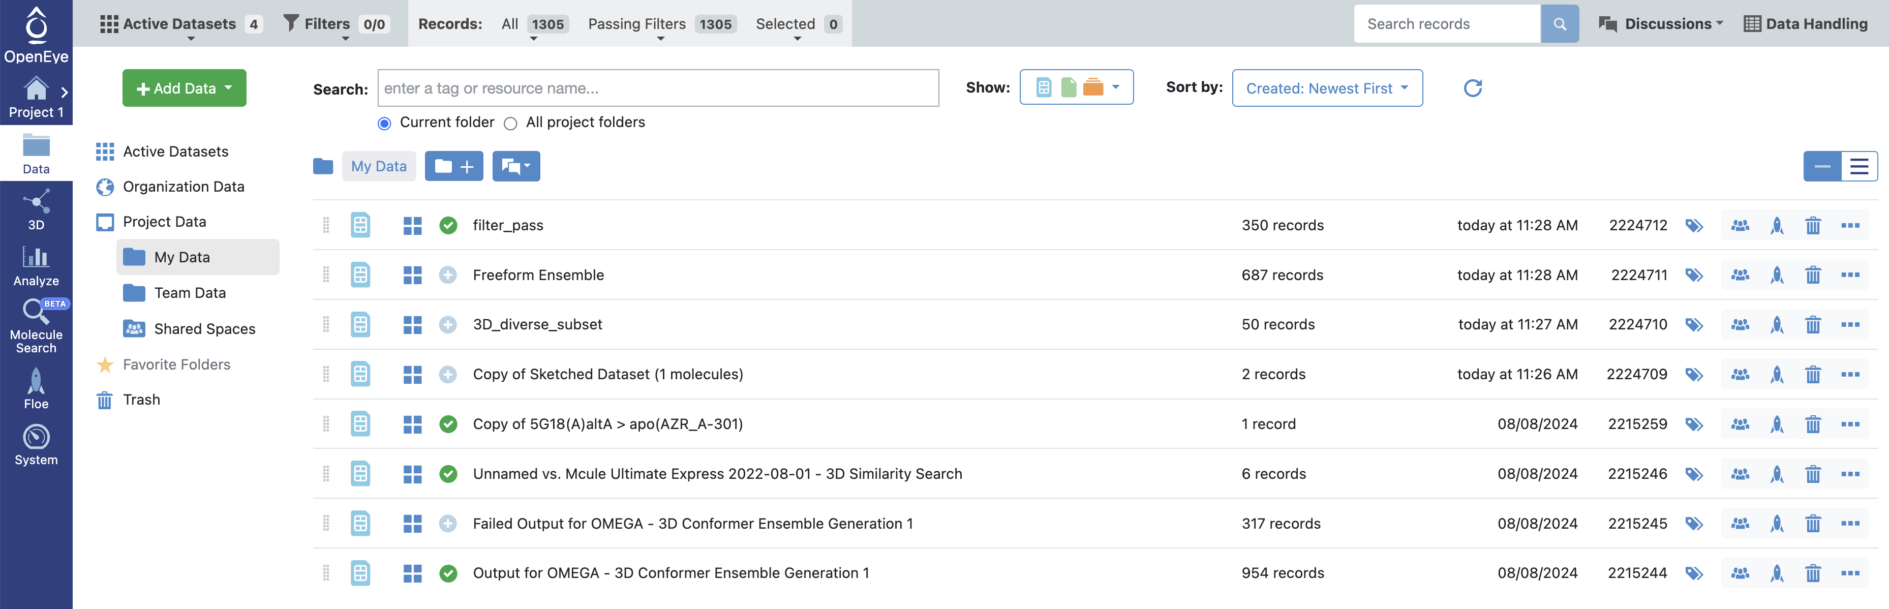Open the filter_pass dataset name
Image resolution: width=1889 pixels, height=609 pixels.
point(507,225)
